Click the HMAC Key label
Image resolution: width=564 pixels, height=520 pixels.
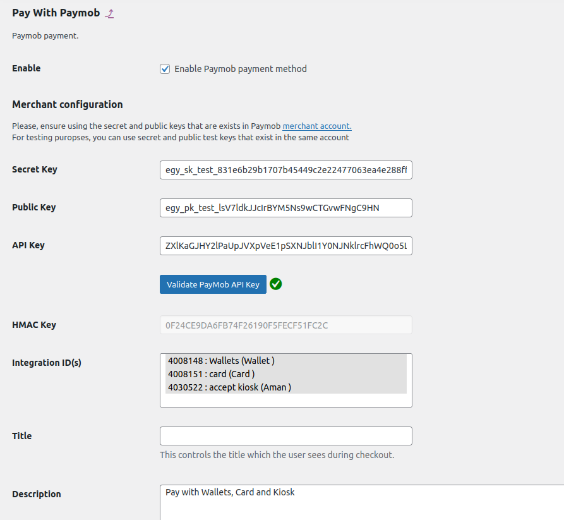point(34,325)
